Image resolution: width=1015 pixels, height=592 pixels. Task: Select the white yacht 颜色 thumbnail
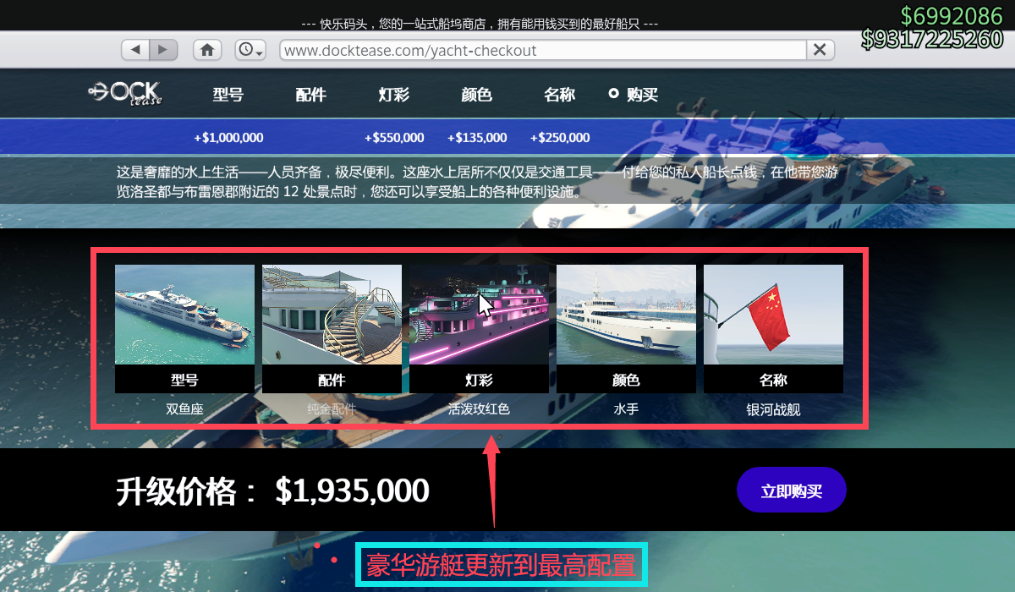point(626,315)
